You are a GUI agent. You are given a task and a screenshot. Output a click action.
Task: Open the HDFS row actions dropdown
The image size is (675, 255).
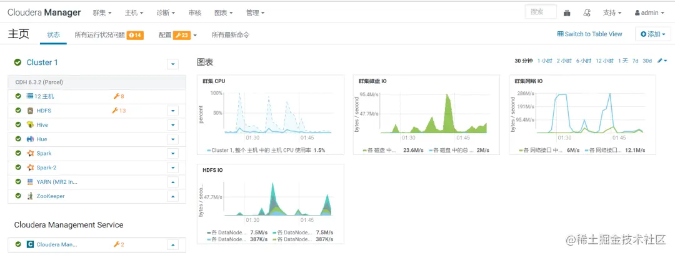point(172,111)
